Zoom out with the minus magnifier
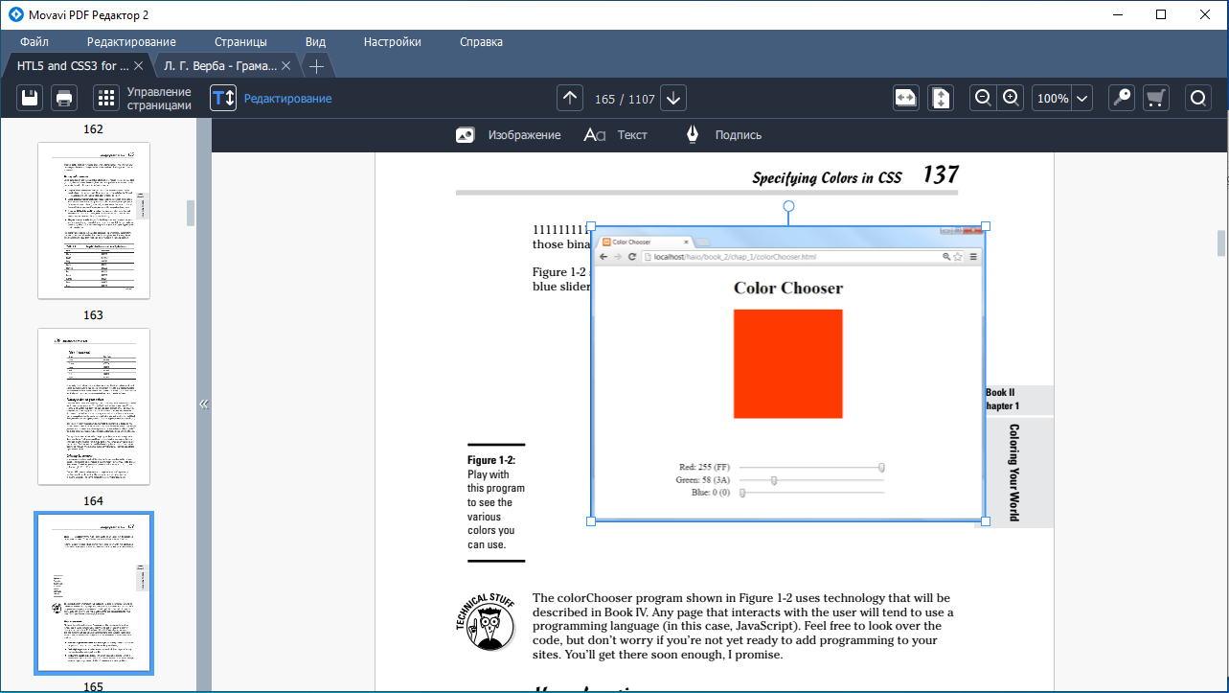Screen dimensions: 1229x693 (x=983, y=98)
